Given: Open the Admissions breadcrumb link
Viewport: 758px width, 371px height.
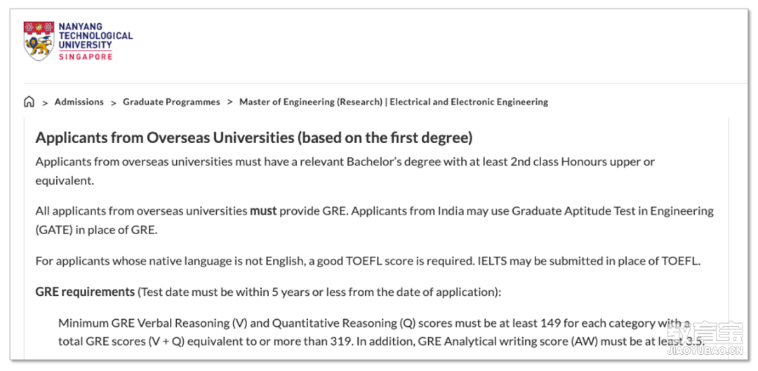Looking at the screenshot, I should click(x=79, y=102).
